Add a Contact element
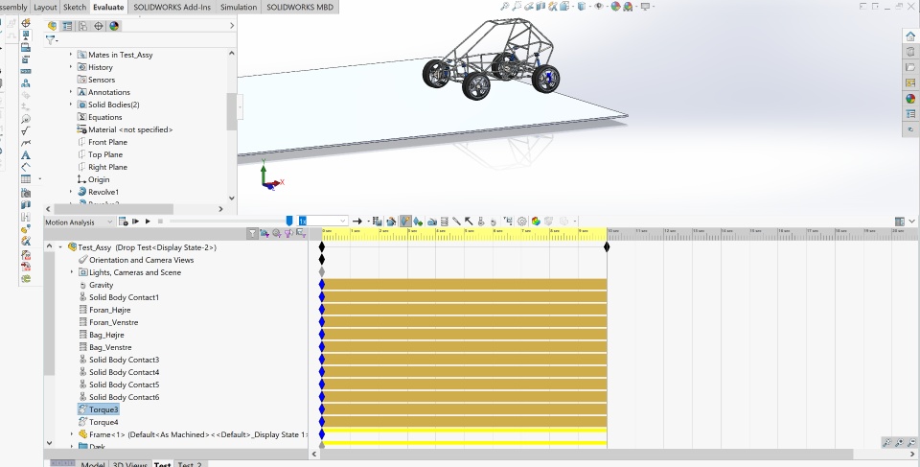 pos(481,222)
